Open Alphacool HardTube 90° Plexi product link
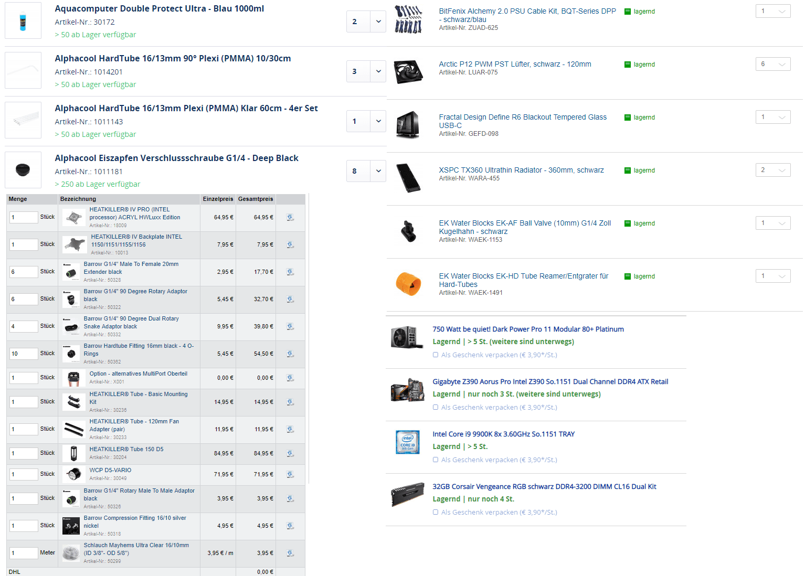The width and height of the screenshot is (805, 576). click(173, 59)
